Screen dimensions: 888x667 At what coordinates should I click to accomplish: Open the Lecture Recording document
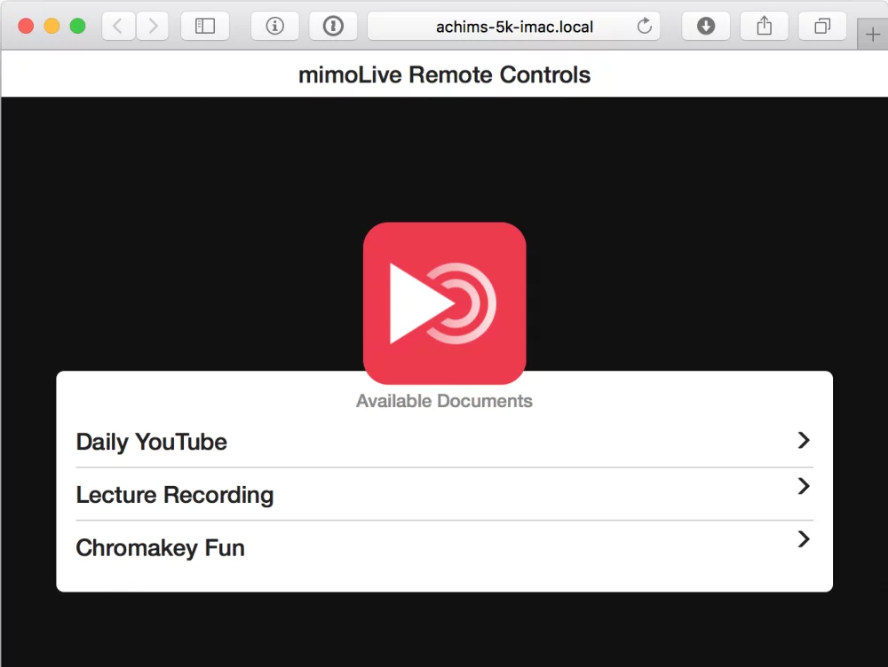[x=445, y=494]
